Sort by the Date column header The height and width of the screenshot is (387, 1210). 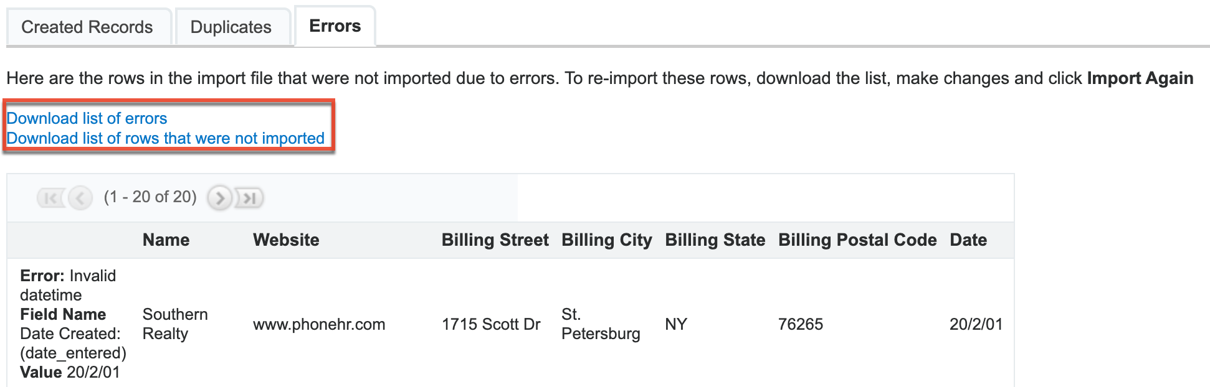coord(968,240)
